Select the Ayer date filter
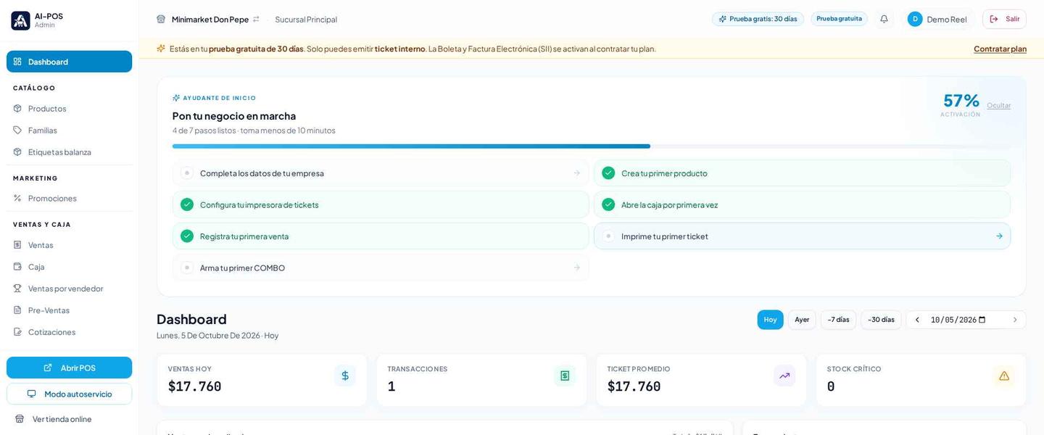Screen dimensions: 1044x435 point(802,320)
